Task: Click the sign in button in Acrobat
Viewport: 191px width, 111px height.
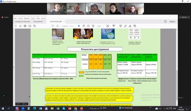Action: [172, 21]
